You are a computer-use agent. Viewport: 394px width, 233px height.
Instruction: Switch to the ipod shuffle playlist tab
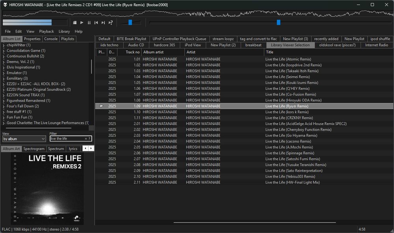click(380, 39)
